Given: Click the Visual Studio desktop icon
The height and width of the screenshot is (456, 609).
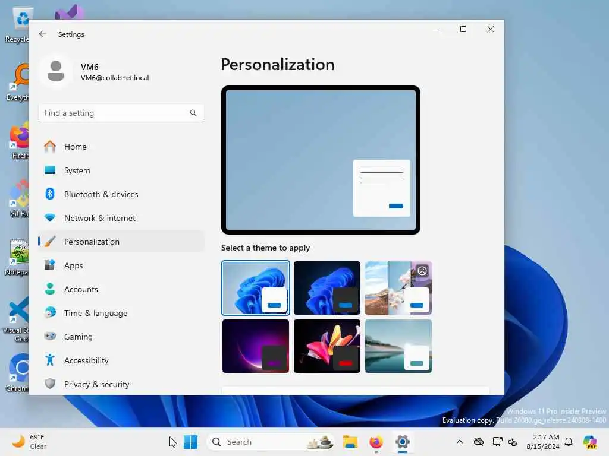Looking at the screenshot, I should coord(69,12).
